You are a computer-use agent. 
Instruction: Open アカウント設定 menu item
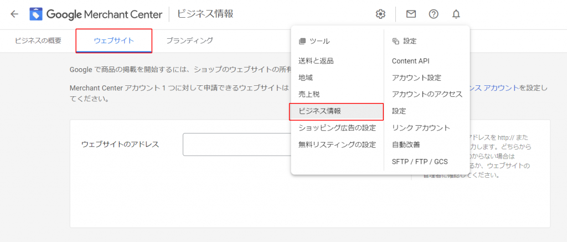click(416, 78)
